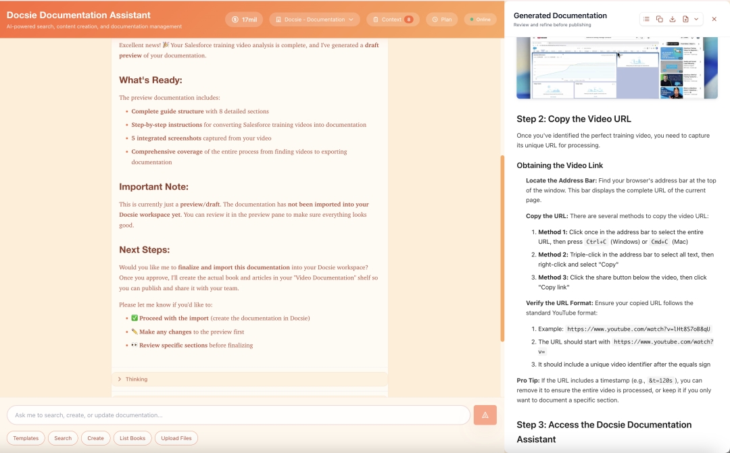Viewport: 730px width, 453px height.
Task: Open the Docsie - Documentation workspace dropdown
Action: pyautogui.click(x=314, y=20)
